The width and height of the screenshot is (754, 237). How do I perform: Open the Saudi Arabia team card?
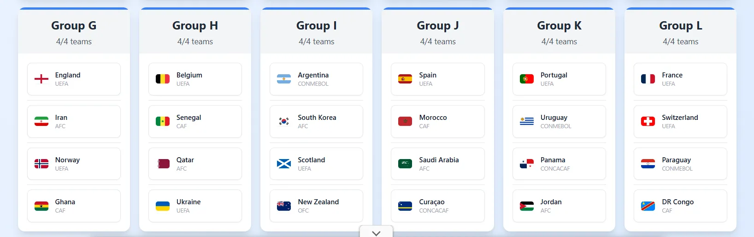438,164
